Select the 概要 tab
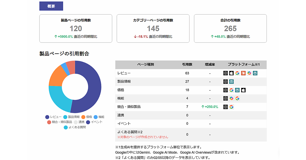This screenshot has height=160, width=306. pyautogui.click(x=51, y=6)
